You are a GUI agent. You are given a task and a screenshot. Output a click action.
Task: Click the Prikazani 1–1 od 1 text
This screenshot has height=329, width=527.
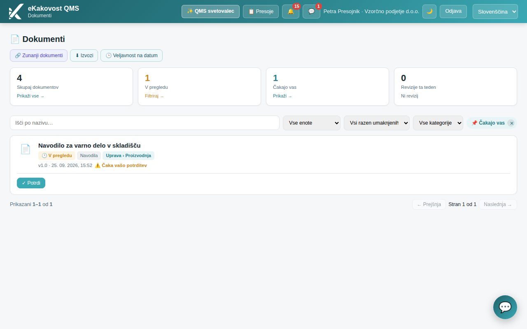click(x=31, y=204)
